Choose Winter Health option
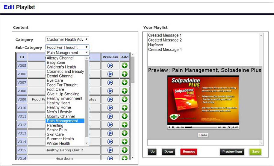The image size is (274, 166). coord(65,143)
